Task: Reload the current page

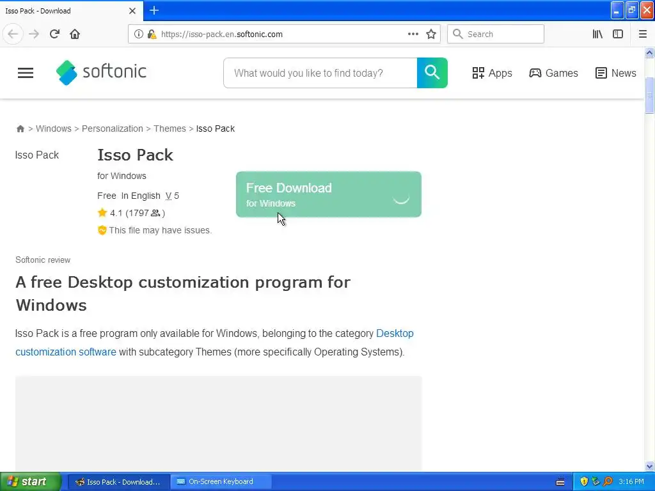Action: pos(55,35)
